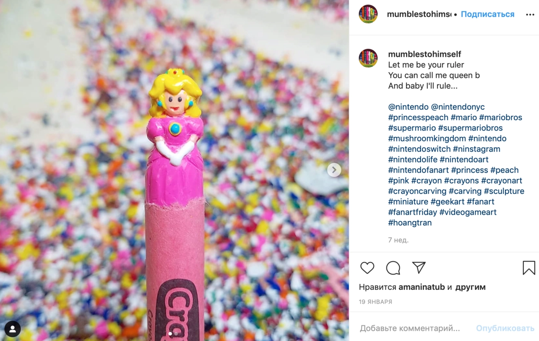Open mumblestohimself username in caption

point(424,54)
